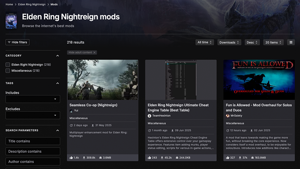300x169 pixels.
Task: Click the file size icon on Cheat Engine Table card
Action: [x=177, y=158]
